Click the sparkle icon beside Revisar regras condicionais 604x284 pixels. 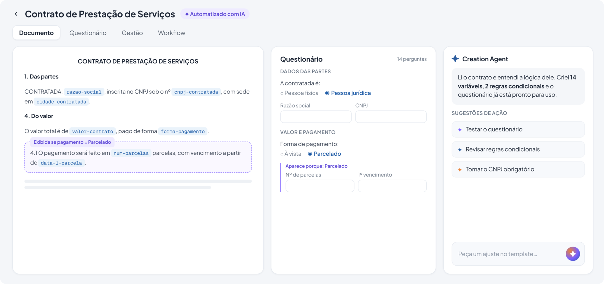(x=460, y=150)
